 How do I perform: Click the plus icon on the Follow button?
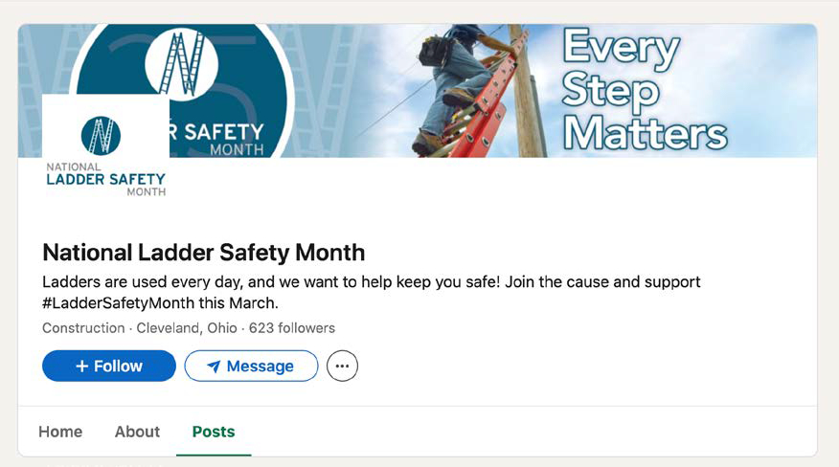(81, 367)
